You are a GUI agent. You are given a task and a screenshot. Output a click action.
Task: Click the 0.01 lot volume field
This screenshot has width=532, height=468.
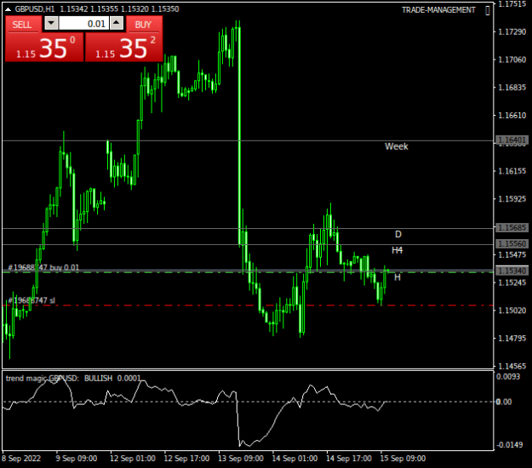click(83, 24)
